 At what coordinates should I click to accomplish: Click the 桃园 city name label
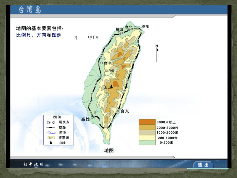119,29
